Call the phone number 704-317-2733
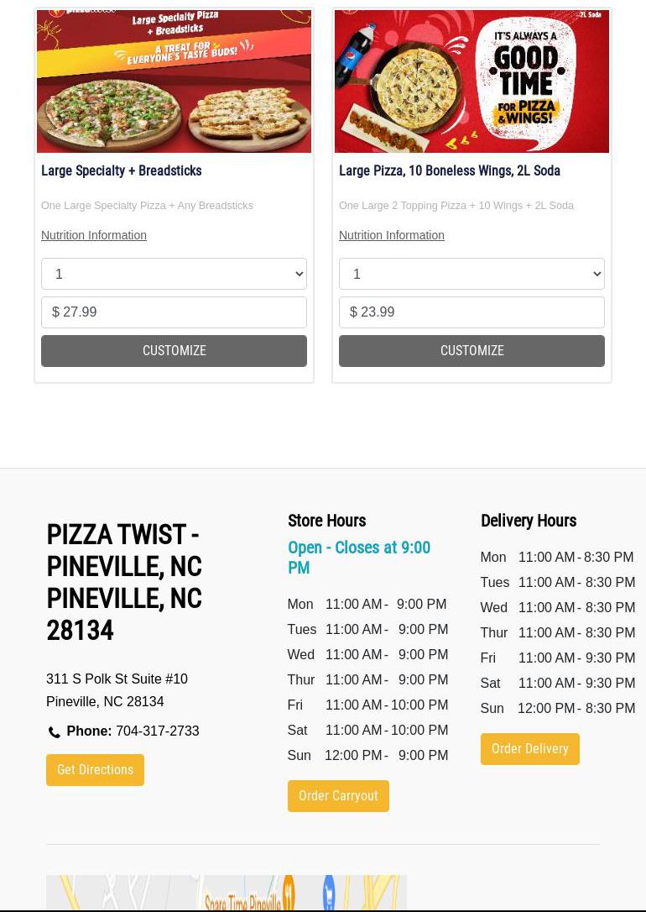The height and width of the screenshot is (912, 646). (157, 731)
